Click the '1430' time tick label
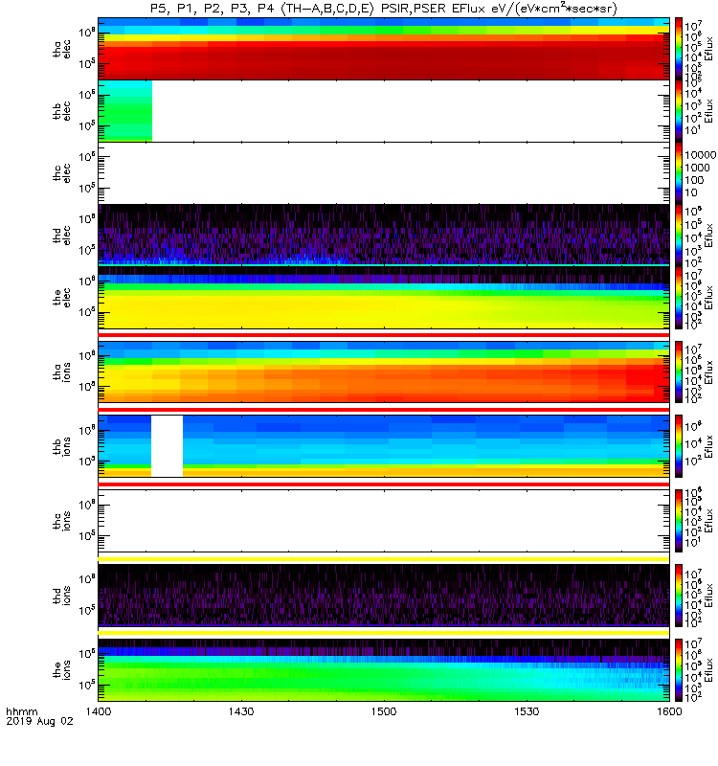 241,711
